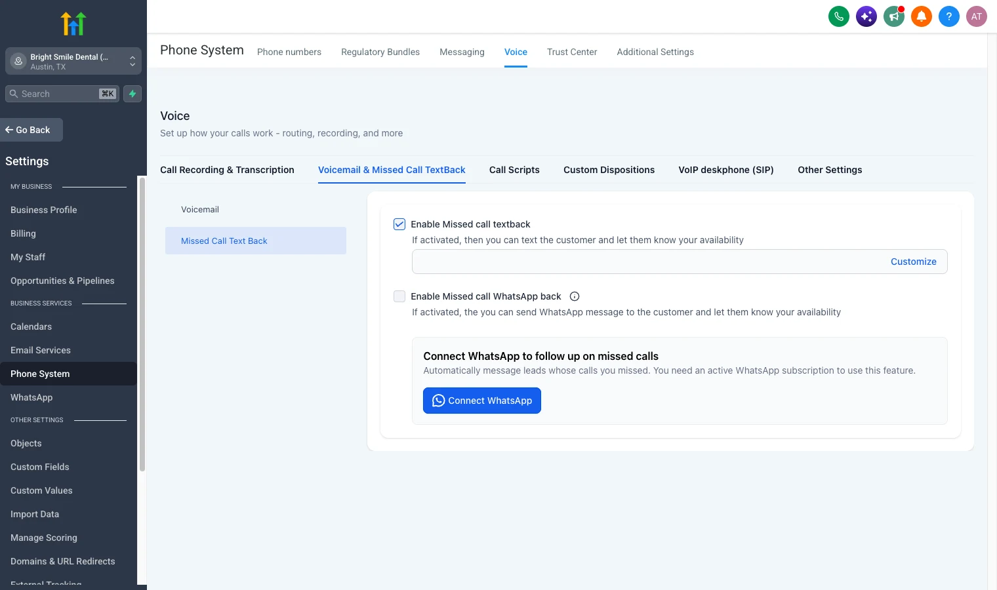Select Missed Call Text Back item
This screenshot has width=997, height=590.
[256, 241]
